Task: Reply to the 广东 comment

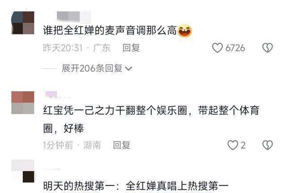Action: click(131, 48)
